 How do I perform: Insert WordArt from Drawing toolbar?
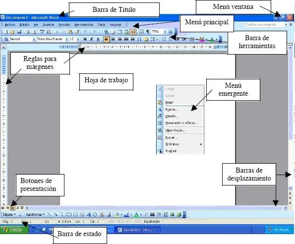click(89, 214)
